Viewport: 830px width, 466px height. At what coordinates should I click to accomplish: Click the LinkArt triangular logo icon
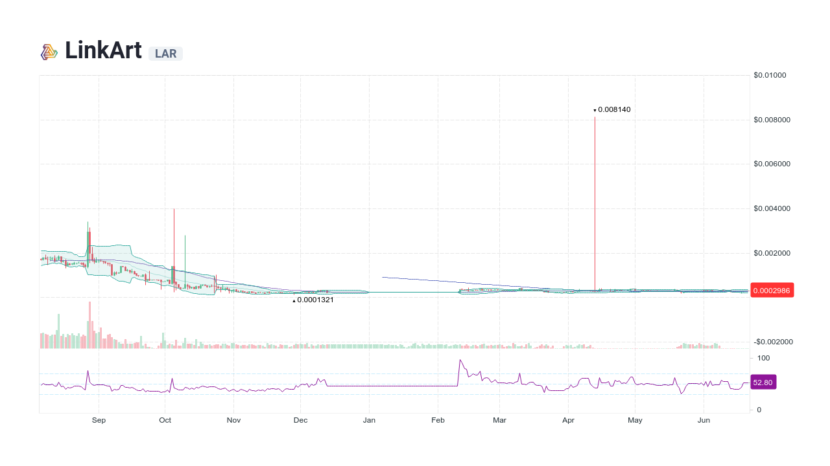coord(49,51)
